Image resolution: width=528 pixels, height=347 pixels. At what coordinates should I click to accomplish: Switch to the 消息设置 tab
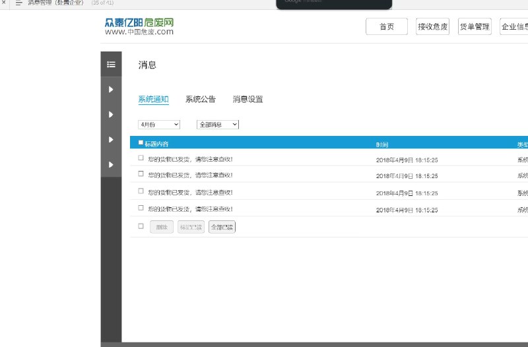click(247, 100)
